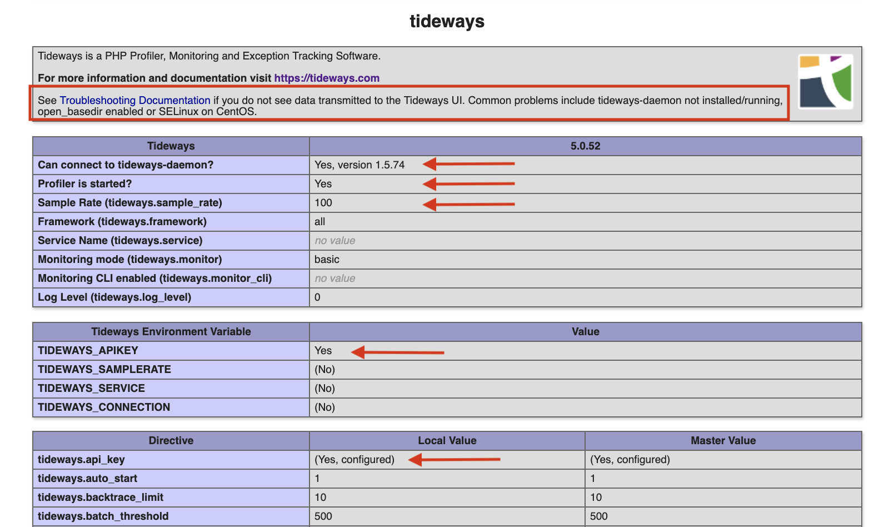Select the Log Level value 0

pos(317,297)
